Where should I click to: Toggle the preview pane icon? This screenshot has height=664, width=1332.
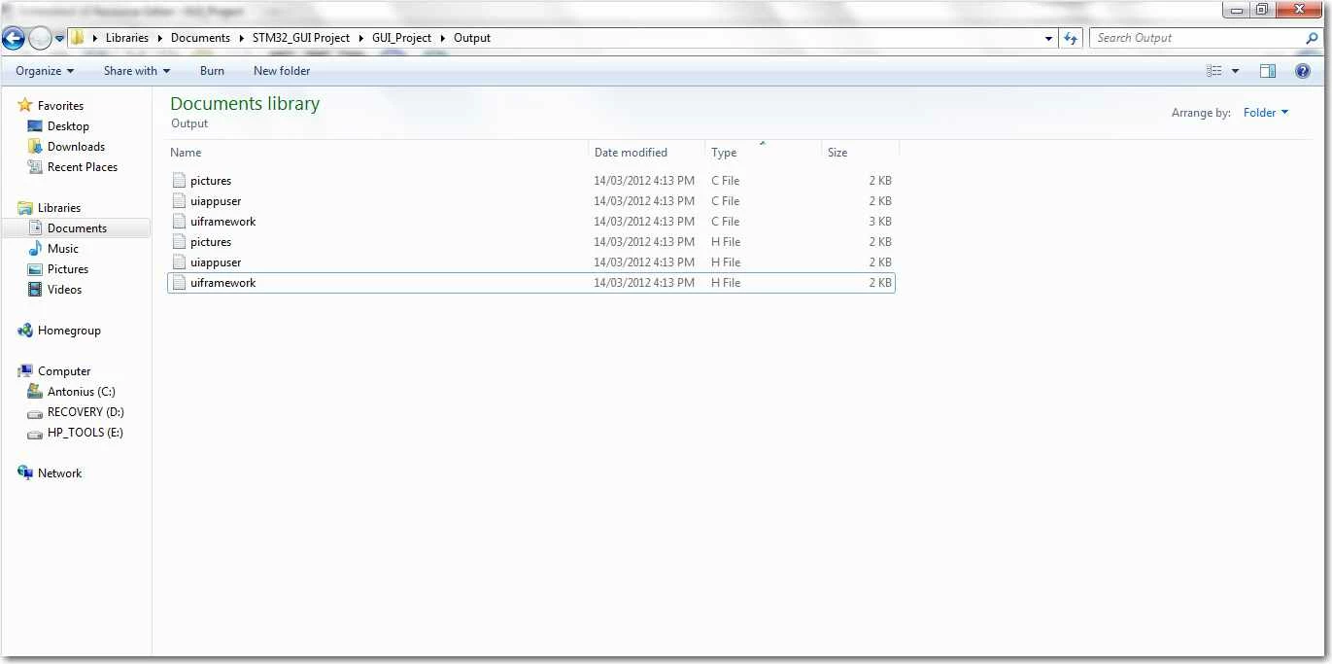1267,71
